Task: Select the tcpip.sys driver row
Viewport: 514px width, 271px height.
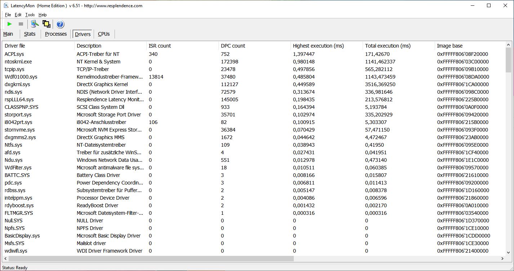Action: tap(254, 69)
